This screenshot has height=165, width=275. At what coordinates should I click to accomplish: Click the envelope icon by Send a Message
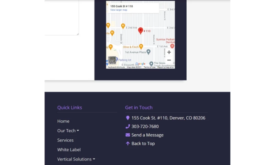coord(128,135)
